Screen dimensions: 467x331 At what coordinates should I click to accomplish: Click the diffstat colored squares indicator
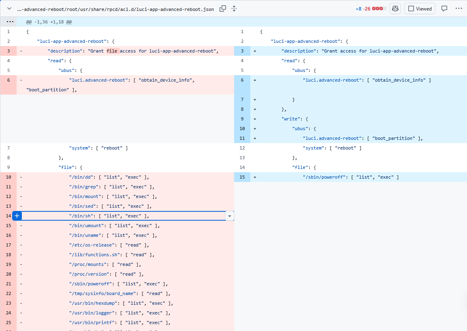click(379, 8)
